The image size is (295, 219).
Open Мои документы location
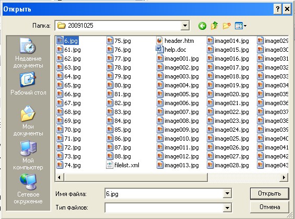[x=28, y=121]
